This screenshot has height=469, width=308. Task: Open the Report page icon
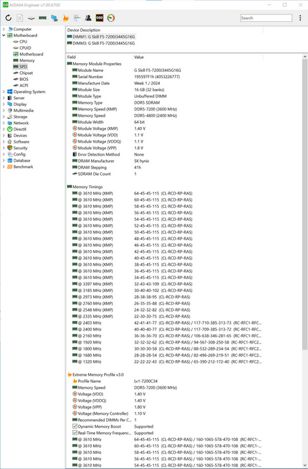pos(19,18)
